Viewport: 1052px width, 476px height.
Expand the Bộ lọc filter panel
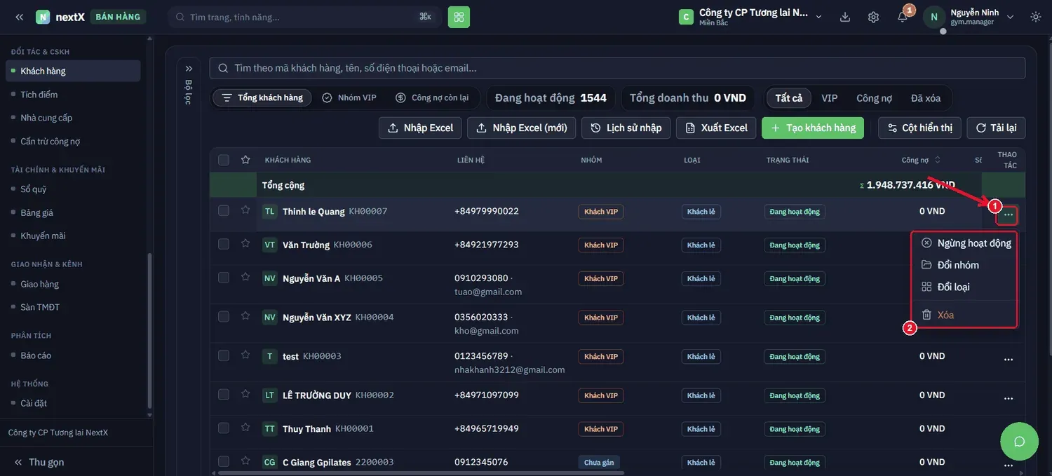(x=189, y=69)
